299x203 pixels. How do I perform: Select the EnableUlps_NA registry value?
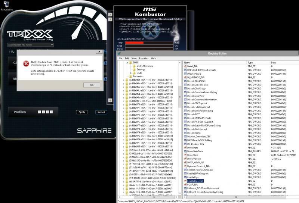click(x=195, y=181)
